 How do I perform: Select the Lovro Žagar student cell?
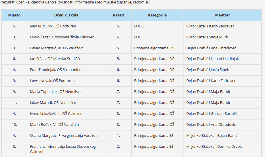tap(66, 37)
